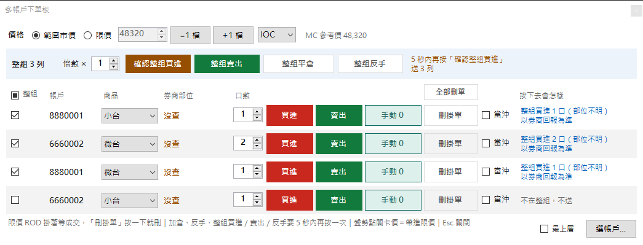Click 賣出 in the 6660002 微台 row
The height and width of the screenshot is (245, 643).
point(338,144)
